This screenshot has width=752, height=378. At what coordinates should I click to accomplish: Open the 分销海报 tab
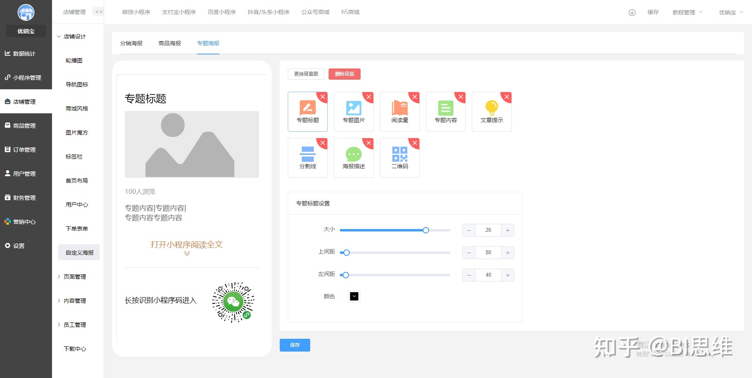coord(131,43)
